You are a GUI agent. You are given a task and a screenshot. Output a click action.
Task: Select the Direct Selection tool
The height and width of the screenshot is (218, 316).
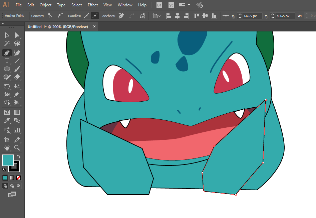[x=17, y=35]
